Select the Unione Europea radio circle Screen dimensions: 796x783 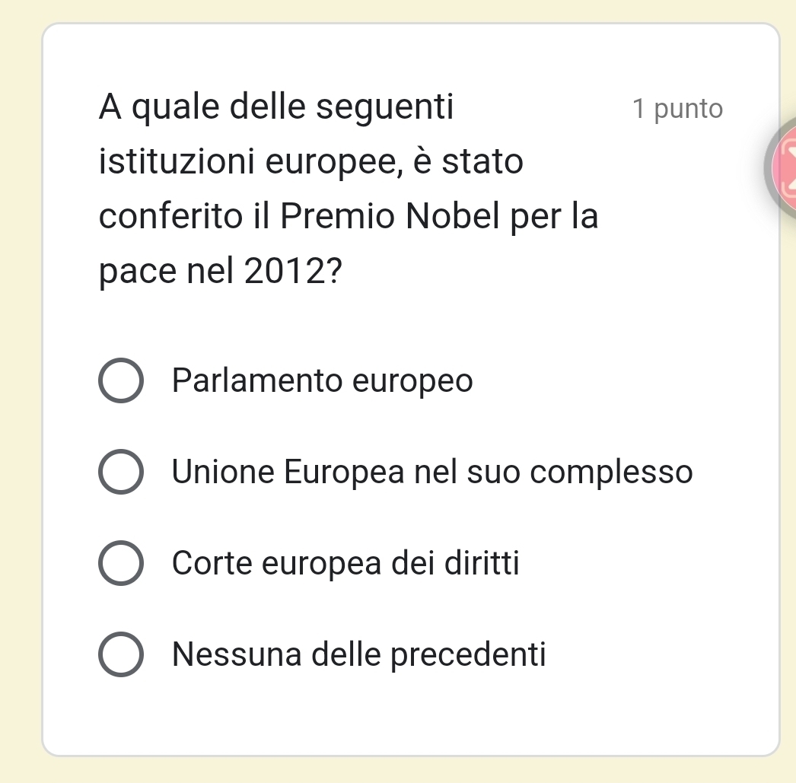[x=120, y=473]
